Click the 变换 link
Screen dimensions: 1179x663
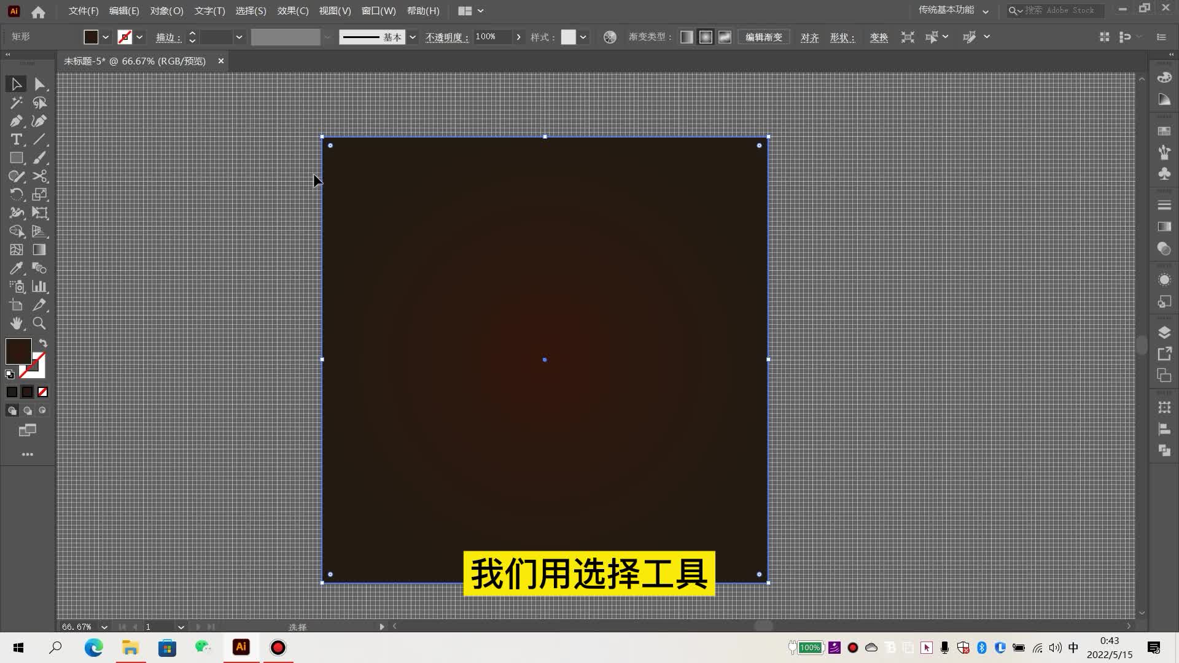[879, 37]
